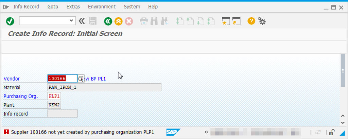Viewport: 348px width, 139px height.
Task: Click the scroll up arrow
Action: 343,116
